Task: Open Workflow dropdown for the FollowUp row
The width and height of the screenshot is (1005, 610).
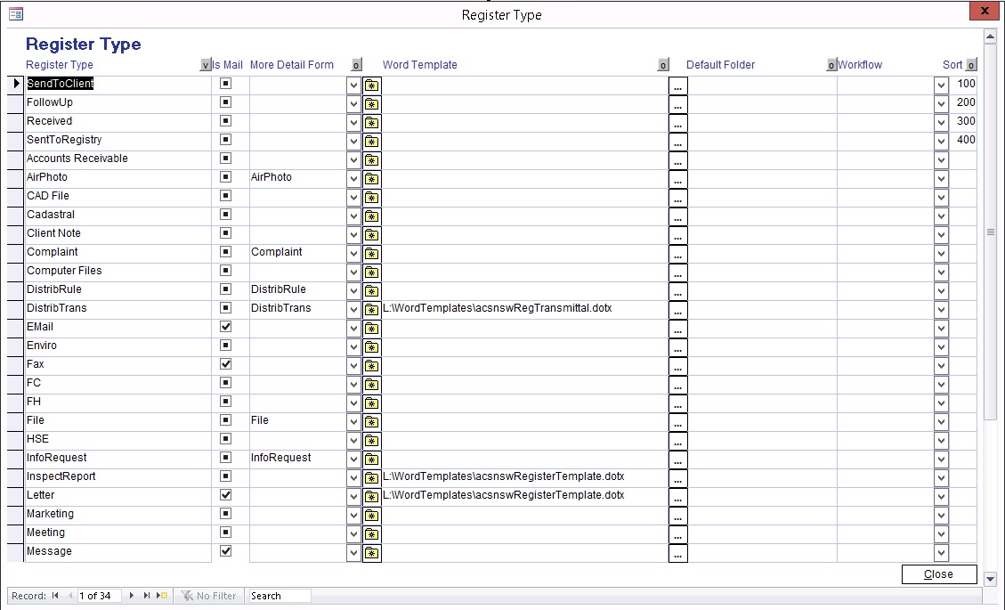Action: point(941,103)
